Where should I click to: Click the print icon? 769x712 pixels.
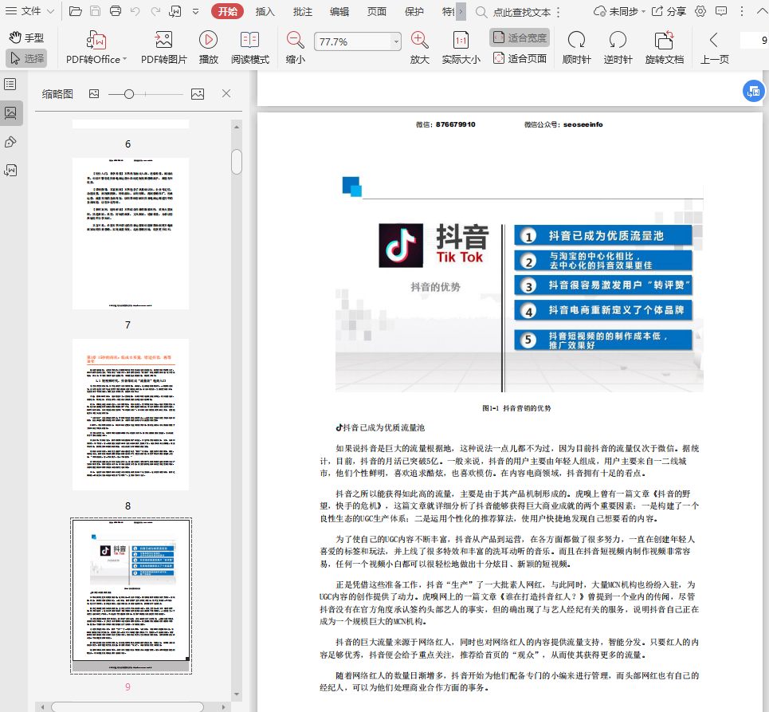116,11
